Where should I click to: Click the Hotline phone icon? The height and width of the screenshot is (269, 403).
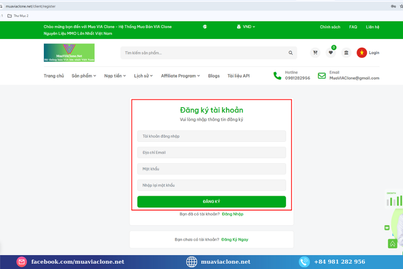(278, 75)
